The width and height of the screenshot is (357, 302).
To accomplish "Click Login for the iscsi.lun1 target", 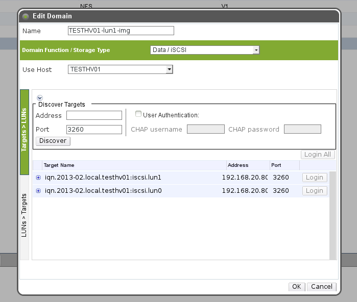I will pos(314,178).
